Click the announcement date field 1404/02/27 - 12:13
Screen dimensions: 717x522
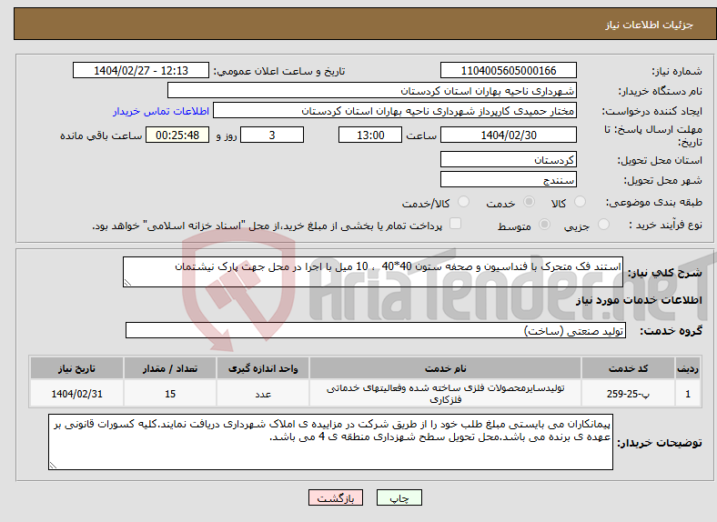pos(141,70)
